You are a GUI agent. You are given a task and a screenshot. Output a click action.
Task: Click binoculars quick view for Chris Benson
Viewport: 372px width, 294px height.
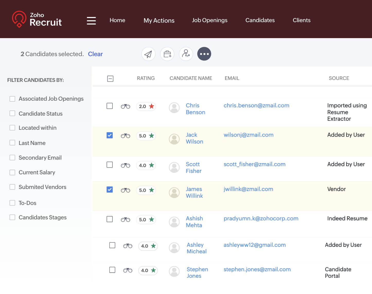[x=126, y=106]
